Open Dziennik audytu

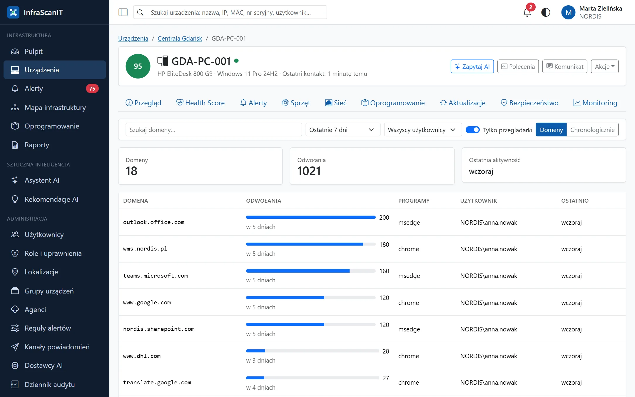[x=55, y=385]
